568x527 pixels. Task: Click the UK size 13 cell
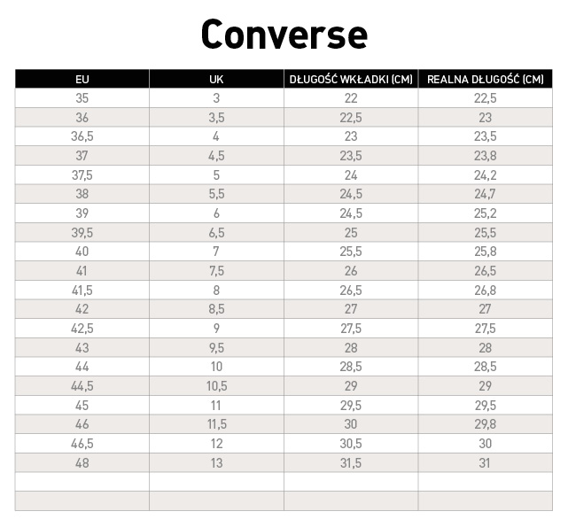tap(216, 463)
